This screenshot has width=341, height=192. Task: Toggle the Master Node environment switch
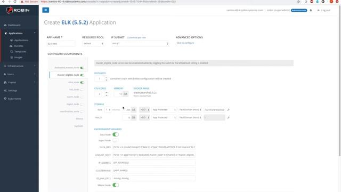click(116, 185)
